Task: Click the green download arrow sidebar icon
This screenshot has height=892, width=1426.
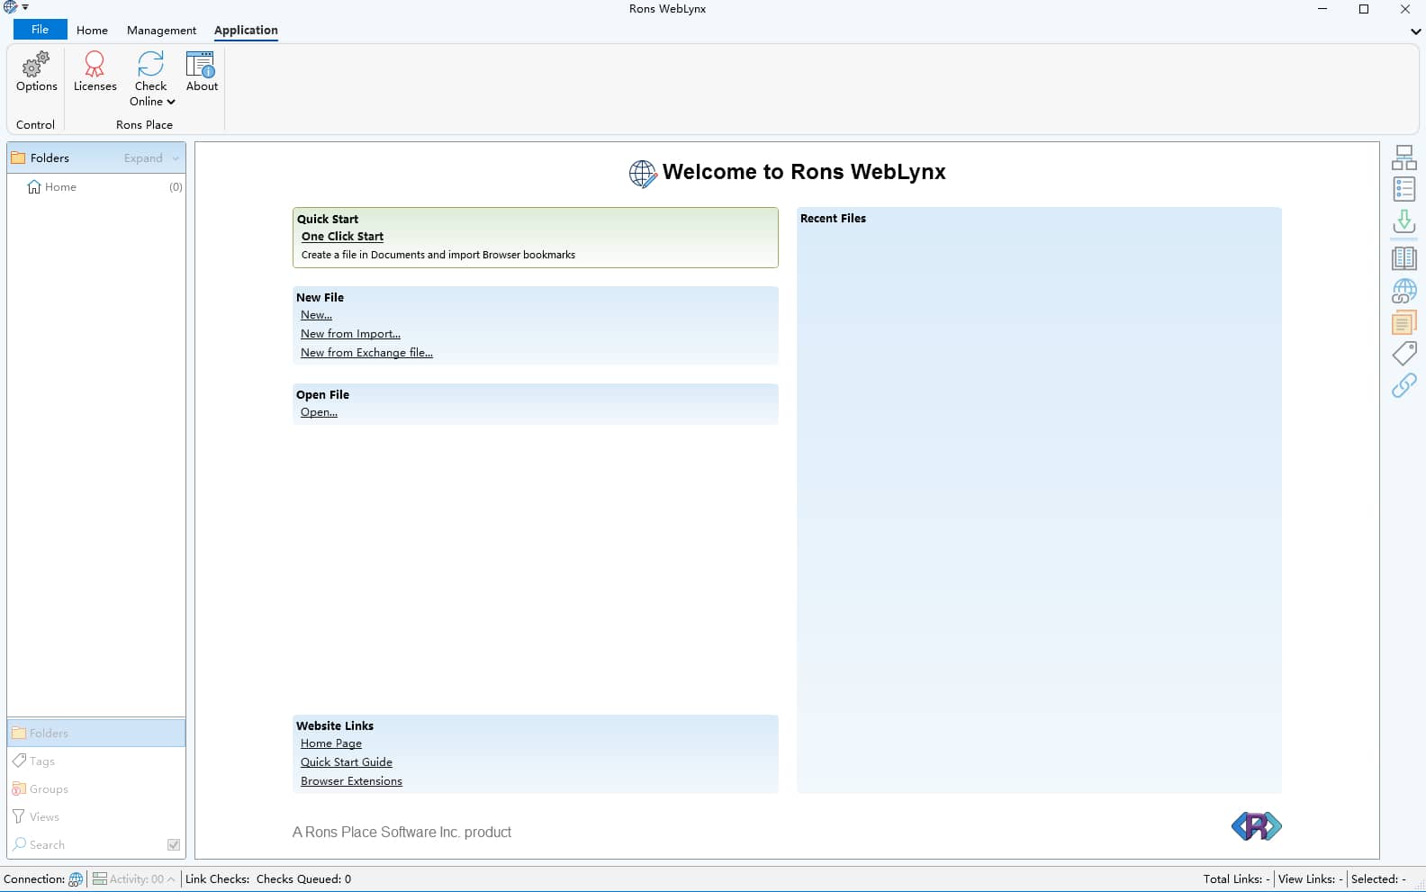Action: click(x=1403, y=221)
